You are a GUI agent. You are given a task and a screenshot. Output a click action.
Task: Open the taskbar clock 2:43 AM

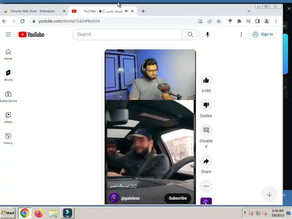pyautogui.click(x=277, y=213)
